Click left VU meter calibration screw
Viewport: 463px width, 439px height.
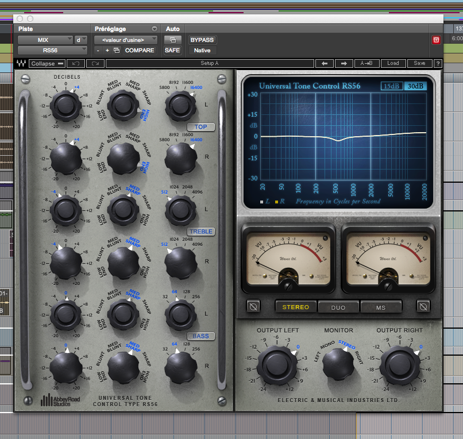point(288,286)
